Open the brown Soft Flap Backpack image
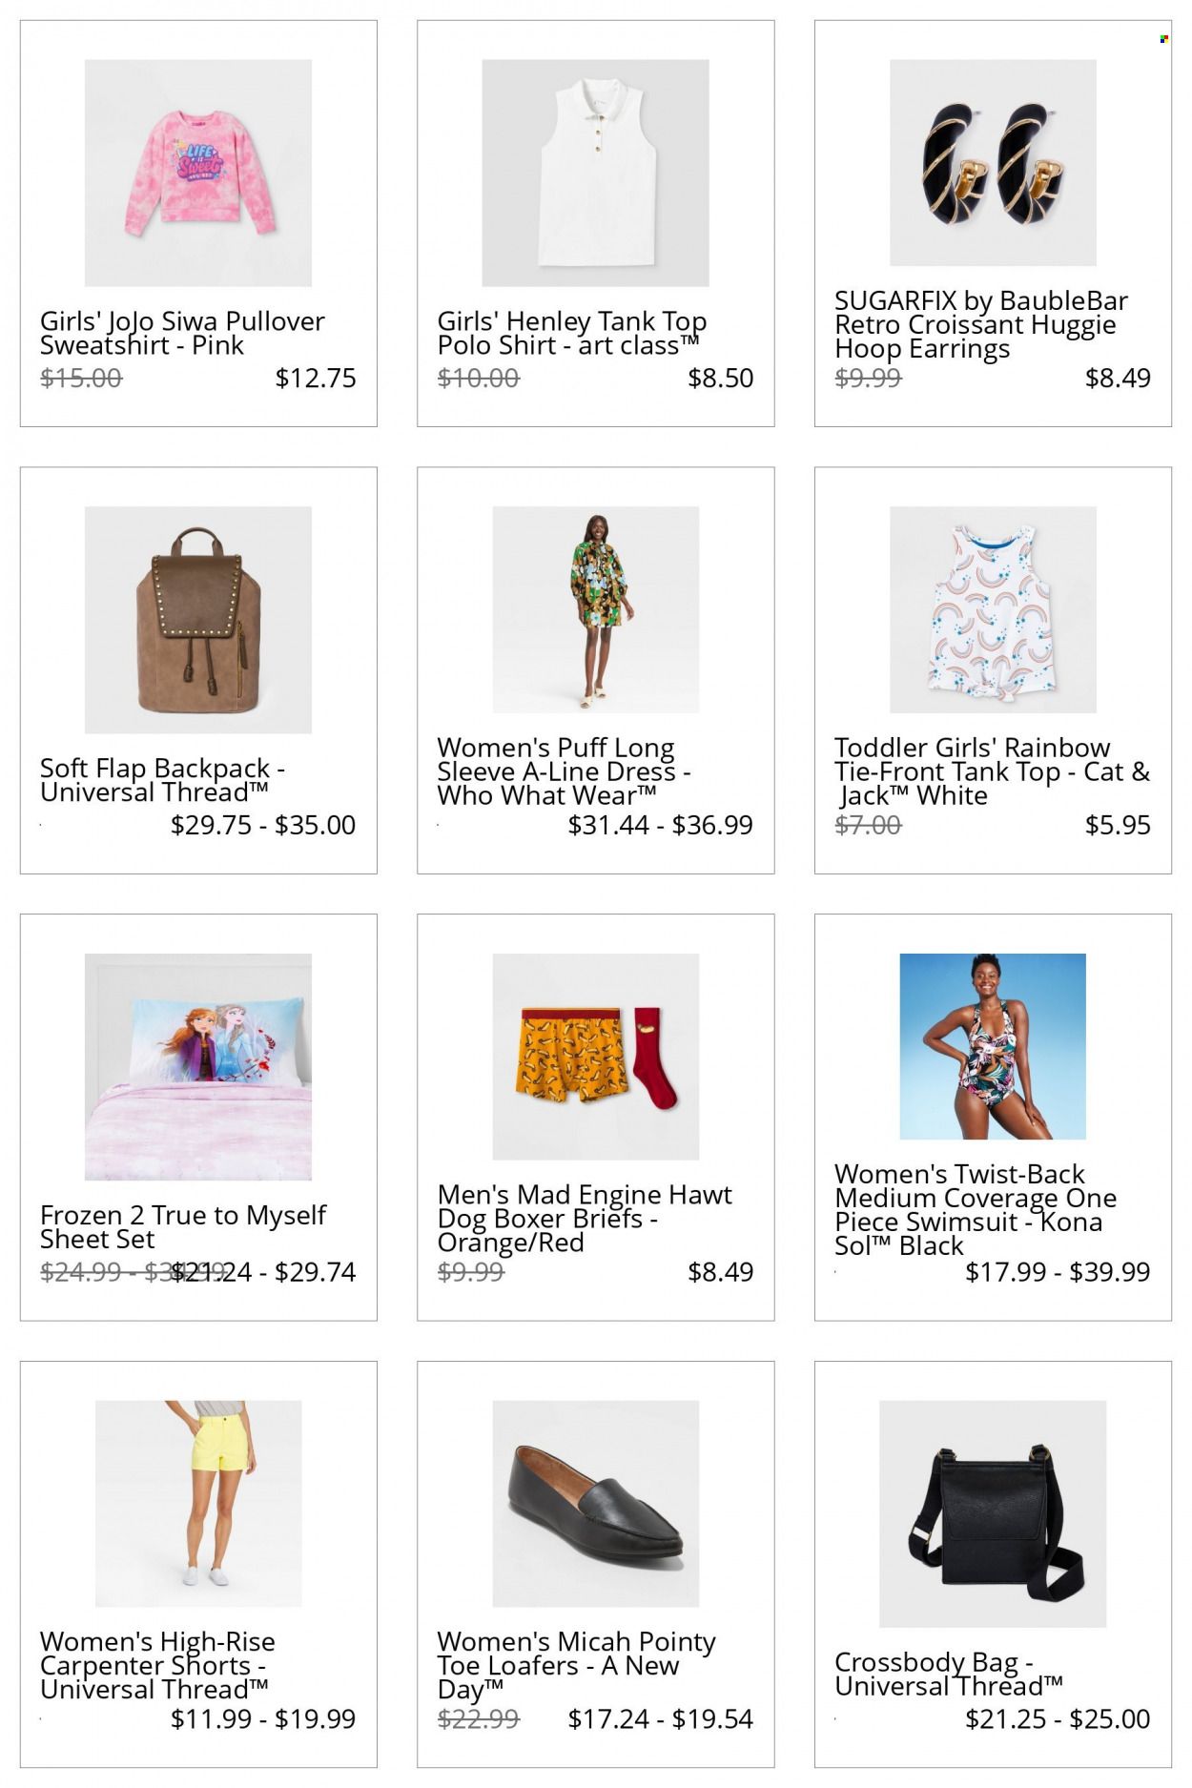The height and width of the screenshot is (1788, 1192). [198, 620]
